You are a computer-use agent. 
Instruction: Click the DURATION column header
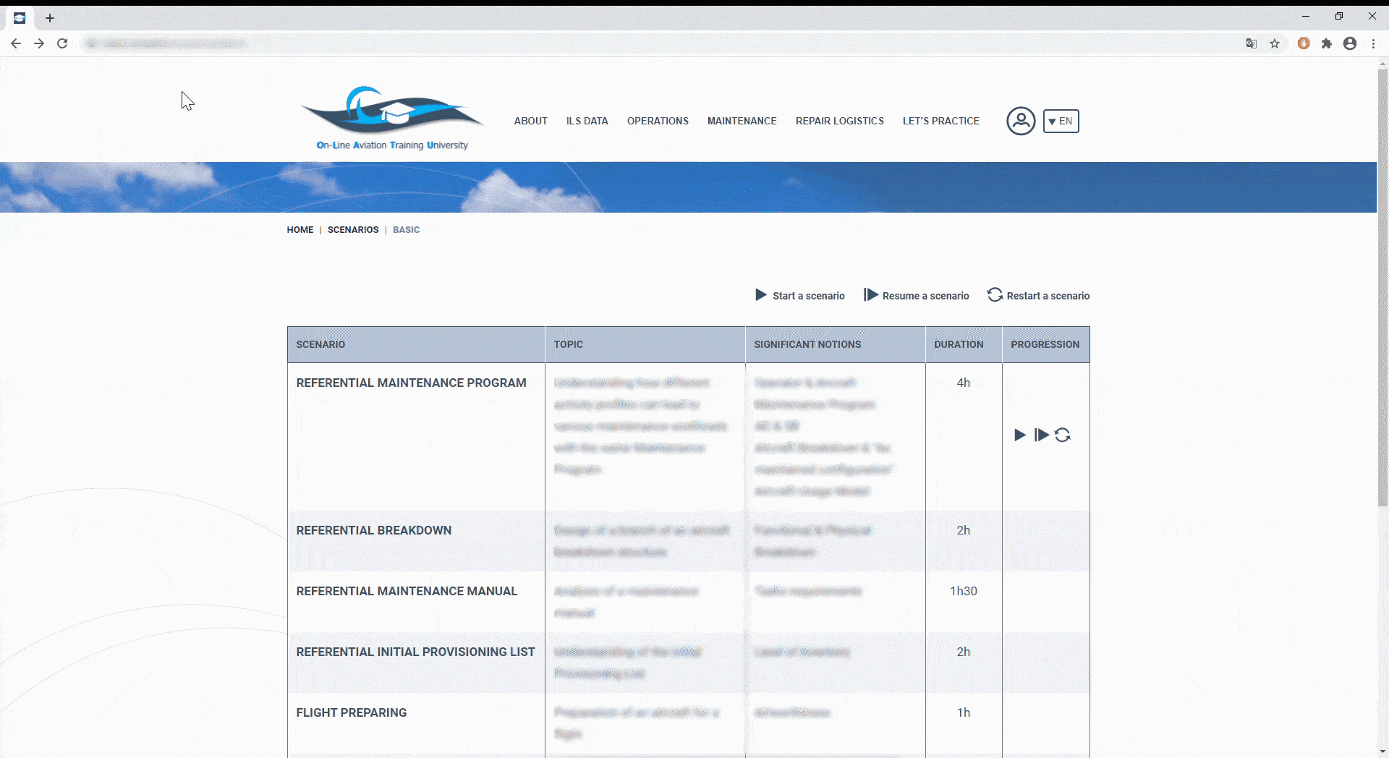pos(964,344)
